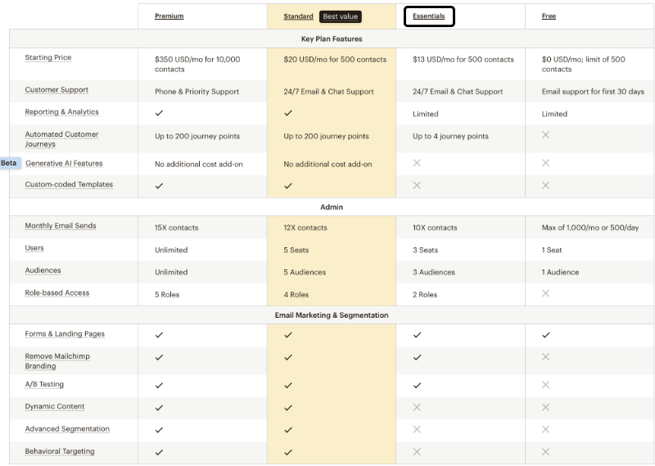Screen dimensions: 655x466
Task: Click Standard checkmark for Custom-coded Templates
Action: click(x=288, y=186)
